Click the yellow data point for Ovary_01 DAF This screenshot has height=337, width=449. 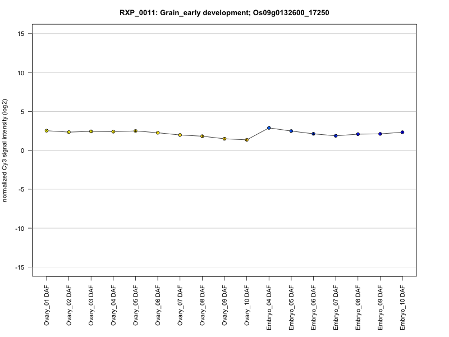click(47, 131)
